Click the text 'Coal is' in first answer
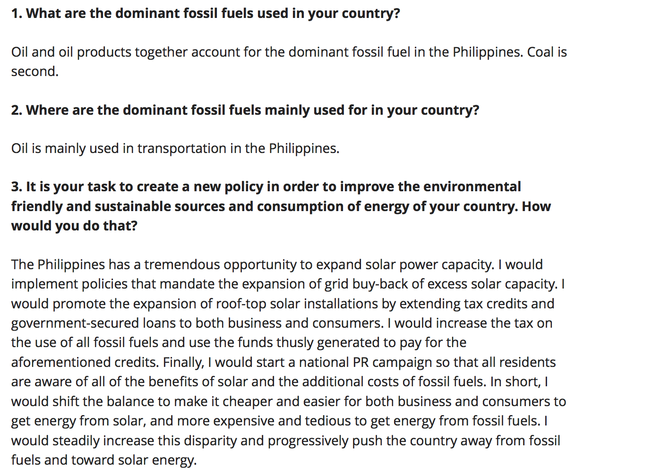652x476 pixels. (547, 52)
